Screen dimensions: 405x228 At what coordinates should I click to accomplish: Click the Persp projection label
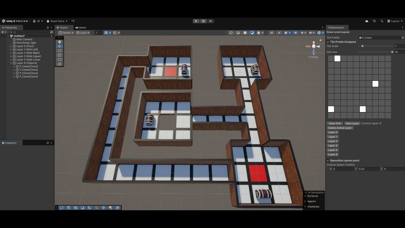[313, 57]
